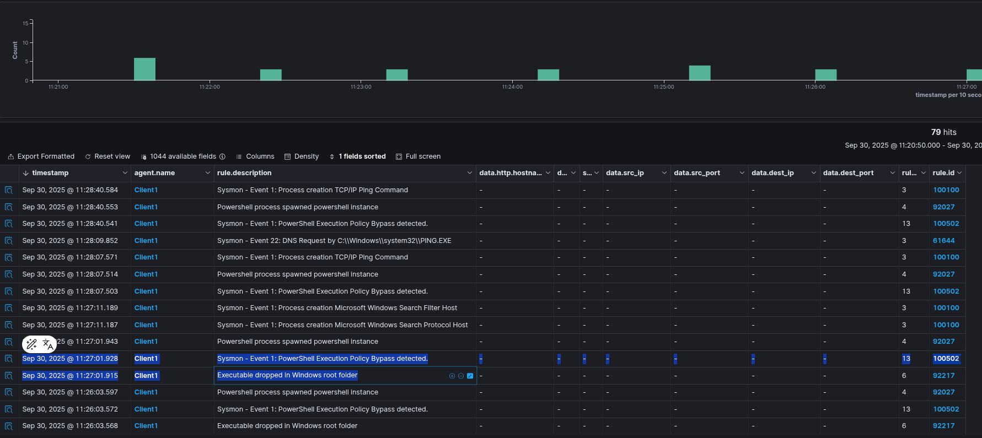
Task: Open the Density settings menu
Action: tap(301, 156)
